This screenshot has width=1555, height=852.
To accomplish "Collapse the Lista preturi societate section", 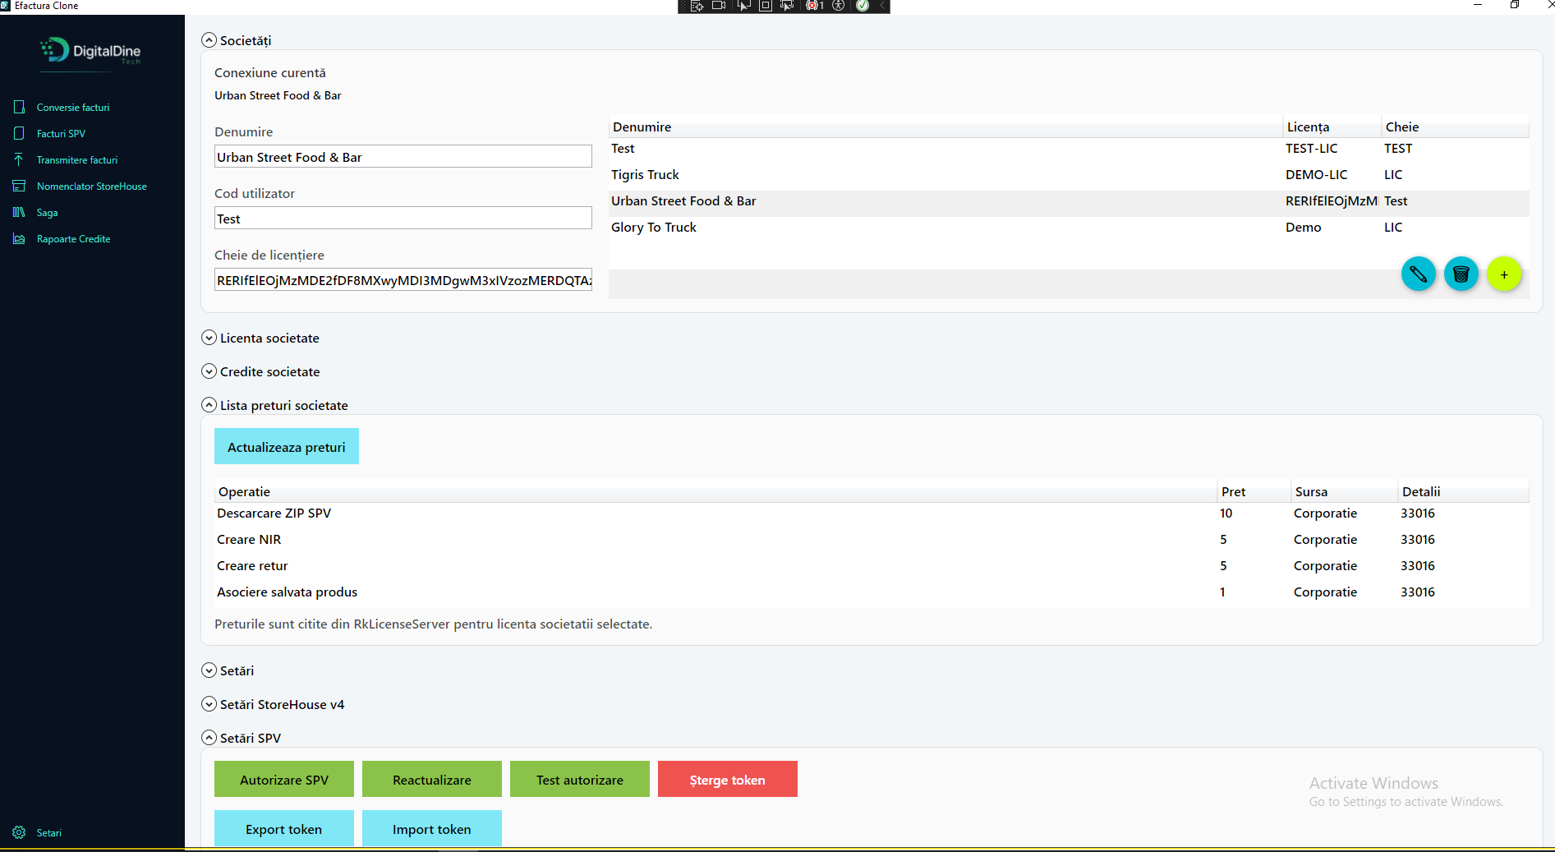I will (x=209, y=405).
